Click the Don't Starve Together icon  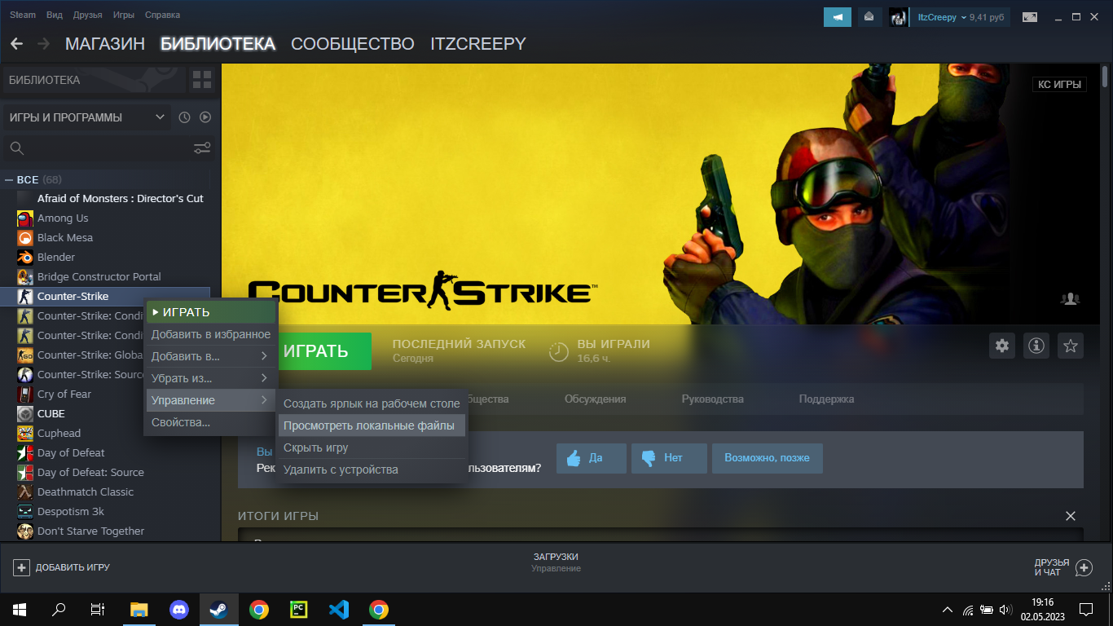coord(24,531)
